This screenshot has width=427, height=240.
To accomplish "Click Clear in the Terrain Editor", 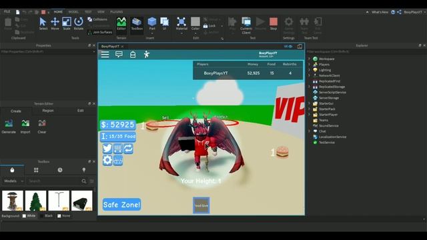I will (x=42, y=126).
